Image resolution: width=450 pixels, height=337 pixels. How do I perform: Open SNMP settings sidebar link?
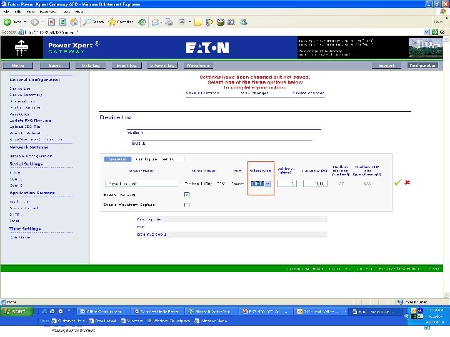pyautogui.click(x=14, y=214)
